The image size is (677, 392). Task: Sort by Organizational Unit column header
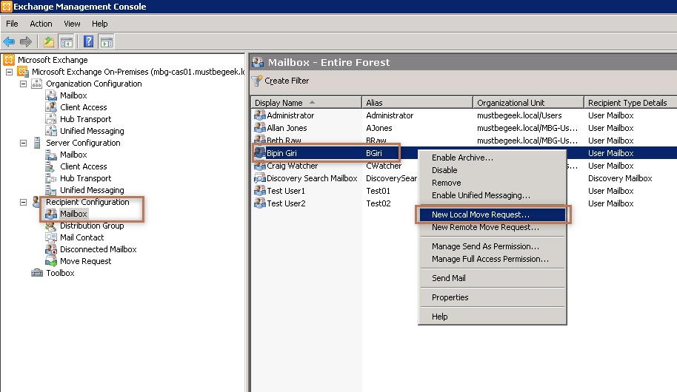(528, 103)
